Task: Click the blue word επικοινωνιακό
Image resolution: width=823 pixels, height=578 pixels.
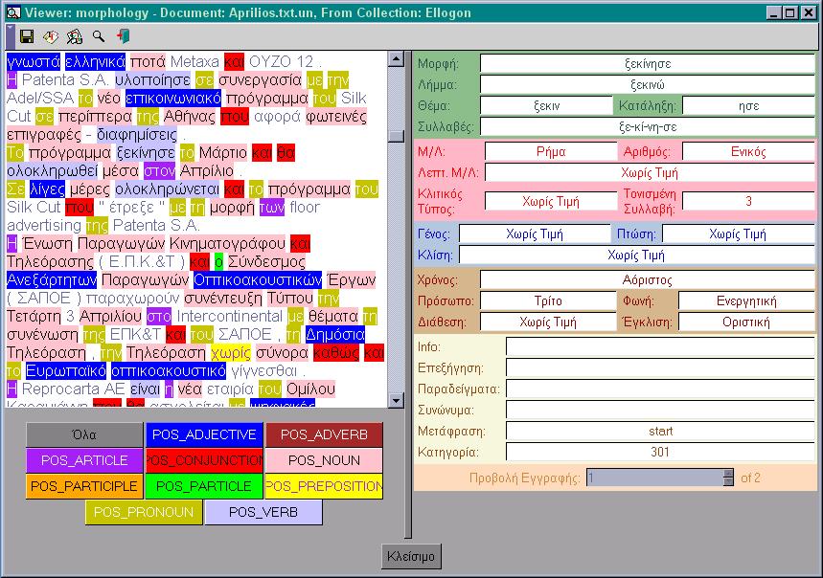Action: click(173, 99)
